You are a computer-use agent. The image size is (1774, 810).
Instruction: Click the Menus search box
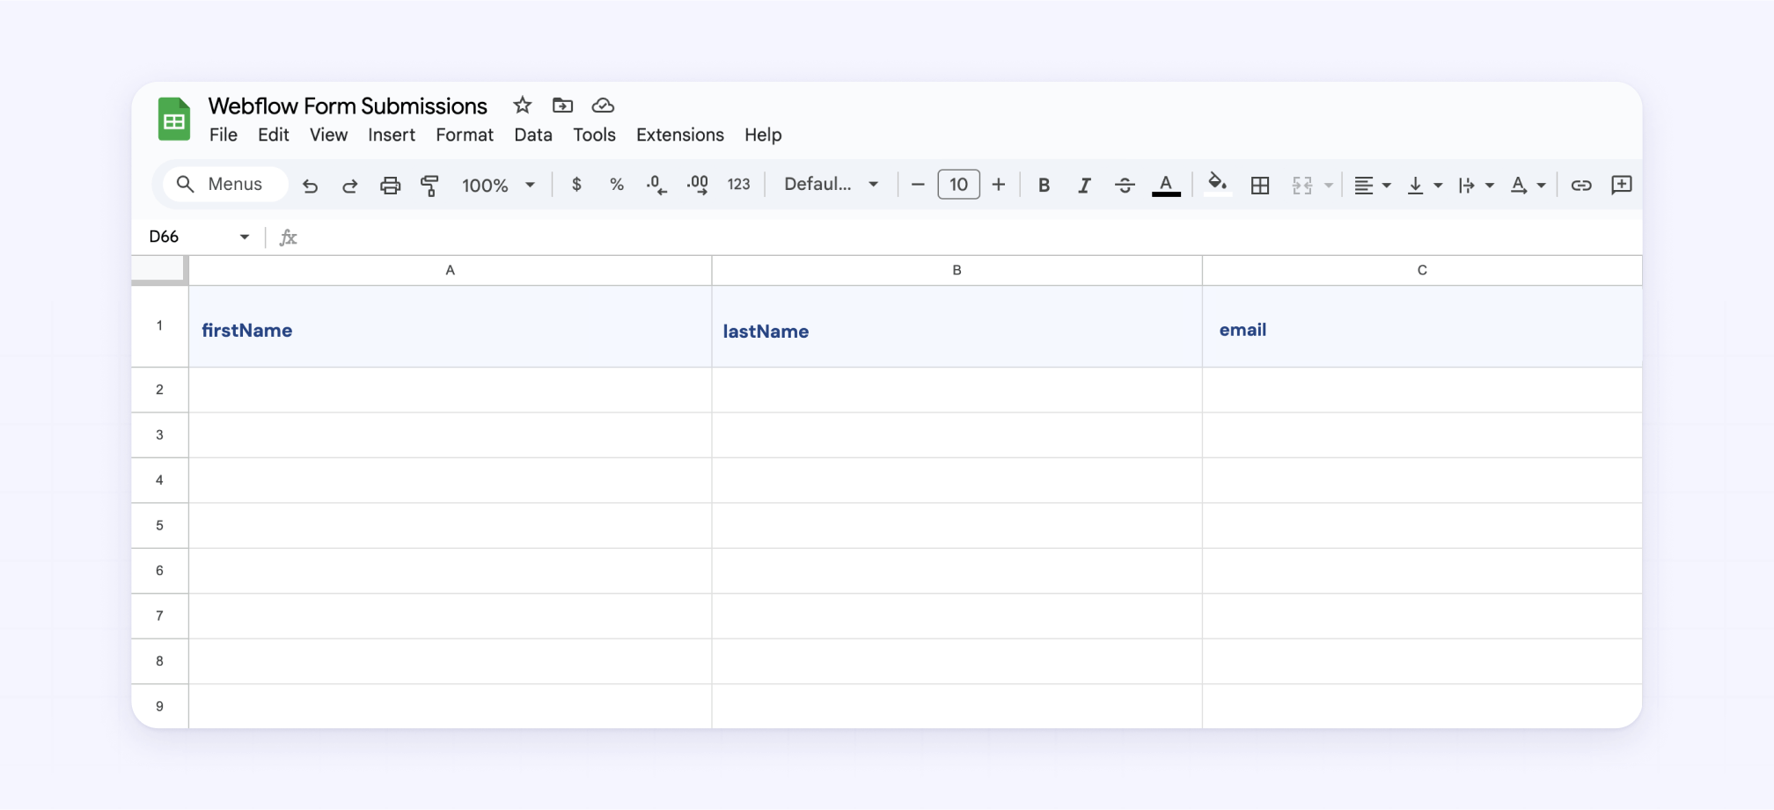pos(226,184)
